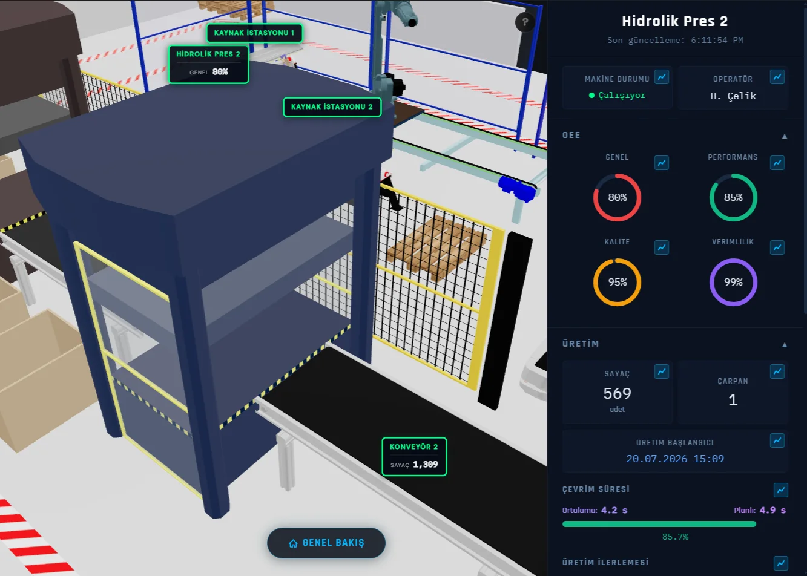
Task: Select the Kaynak İstasyonu 2 label
Action: tap(332, 107)
